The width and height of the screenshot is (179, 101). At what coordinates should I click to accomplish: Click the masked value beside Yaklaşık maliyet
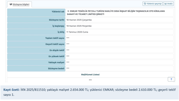[68, 62]
